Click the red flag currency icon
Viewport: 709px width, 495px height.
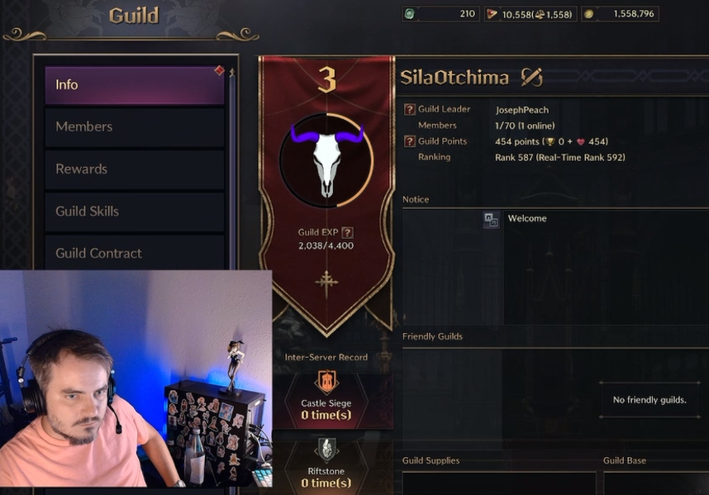click(492, 14)
